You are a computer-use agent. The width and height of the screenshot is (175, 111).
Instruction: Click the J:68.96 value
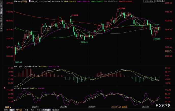point(41,88)
